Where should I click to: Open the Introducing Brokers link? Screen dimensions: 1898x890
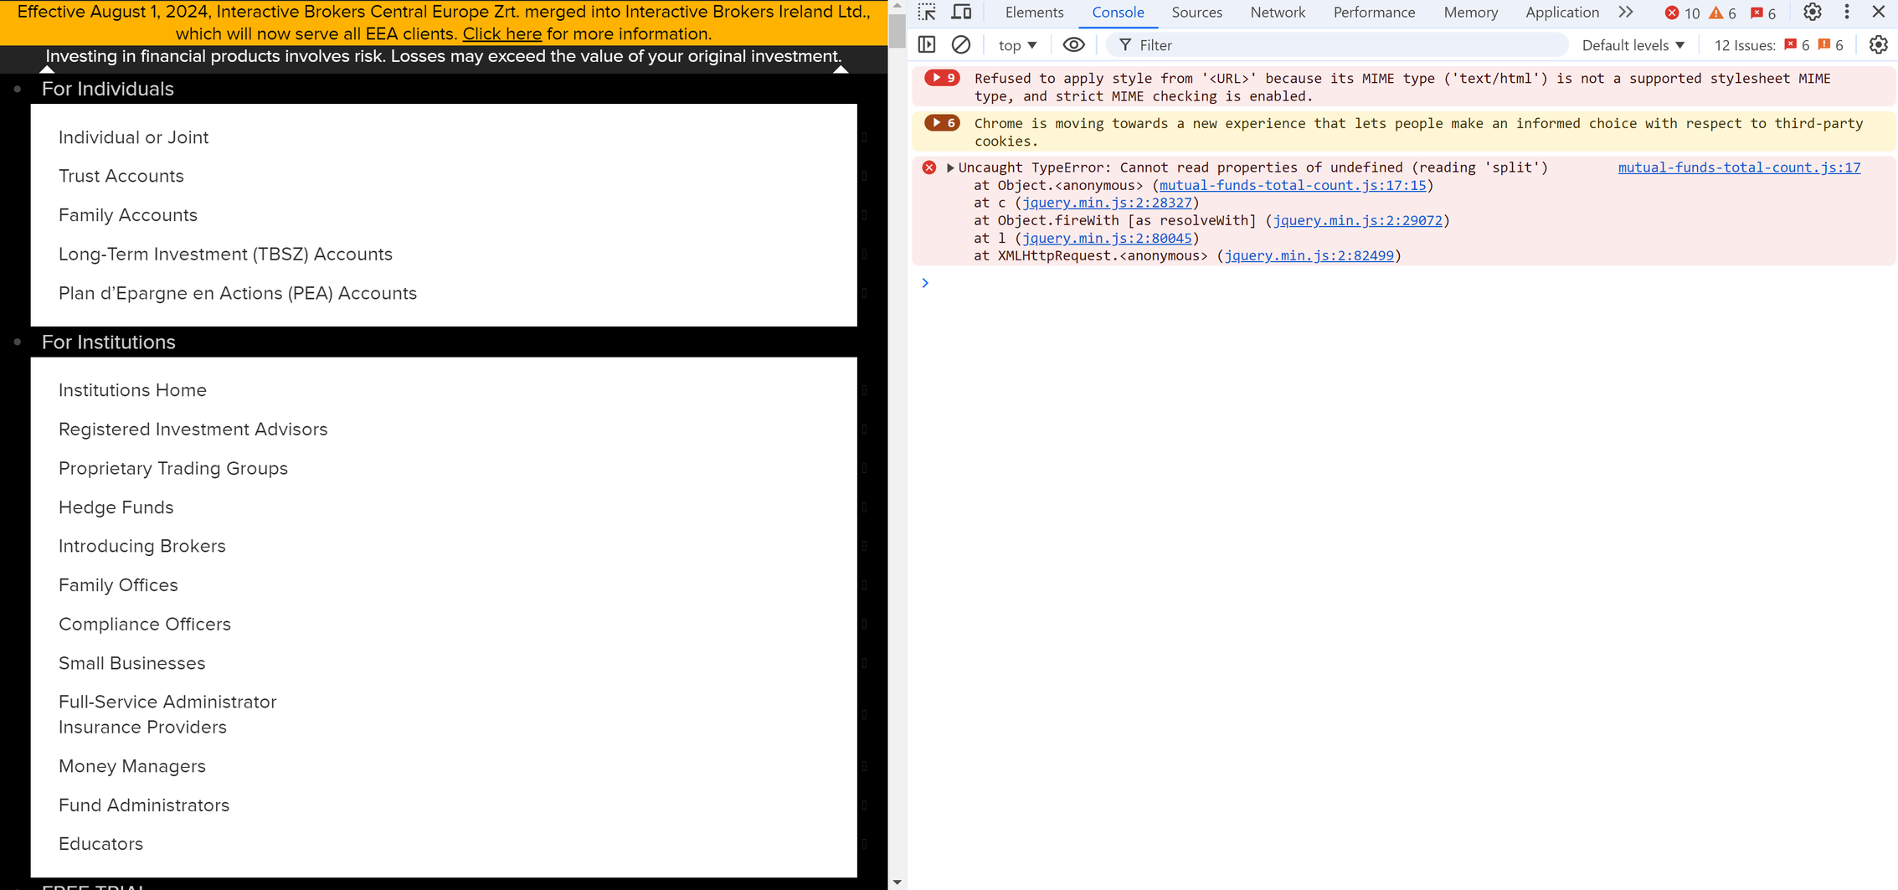click(141, 546)
